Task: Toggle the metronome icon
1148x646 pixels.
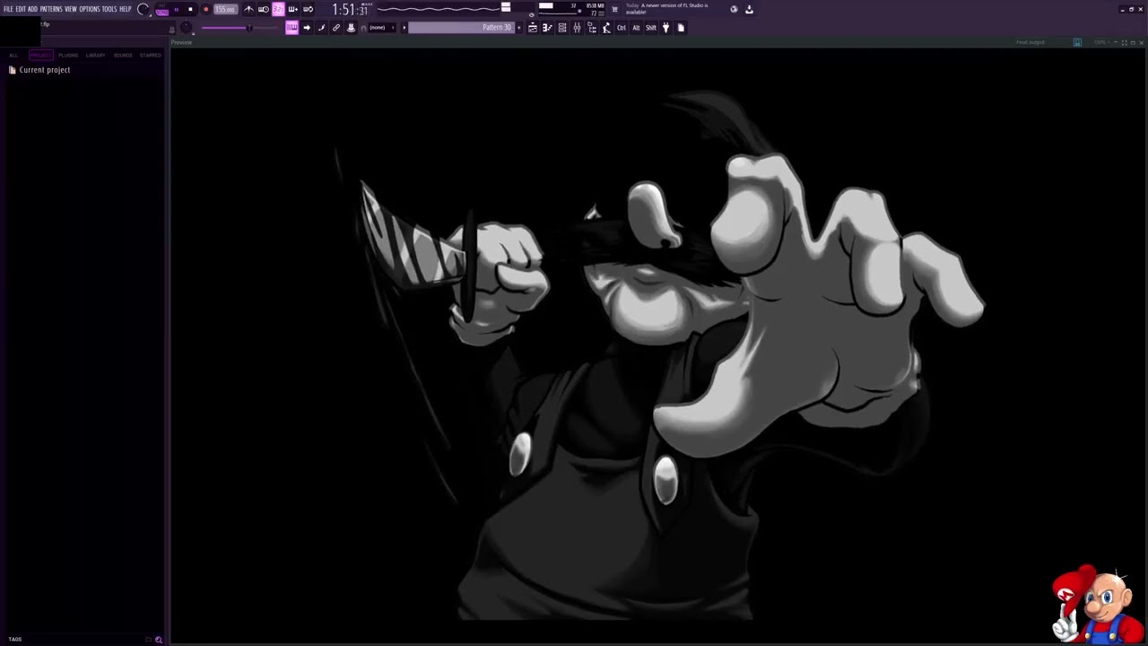Action: point(248,9)
